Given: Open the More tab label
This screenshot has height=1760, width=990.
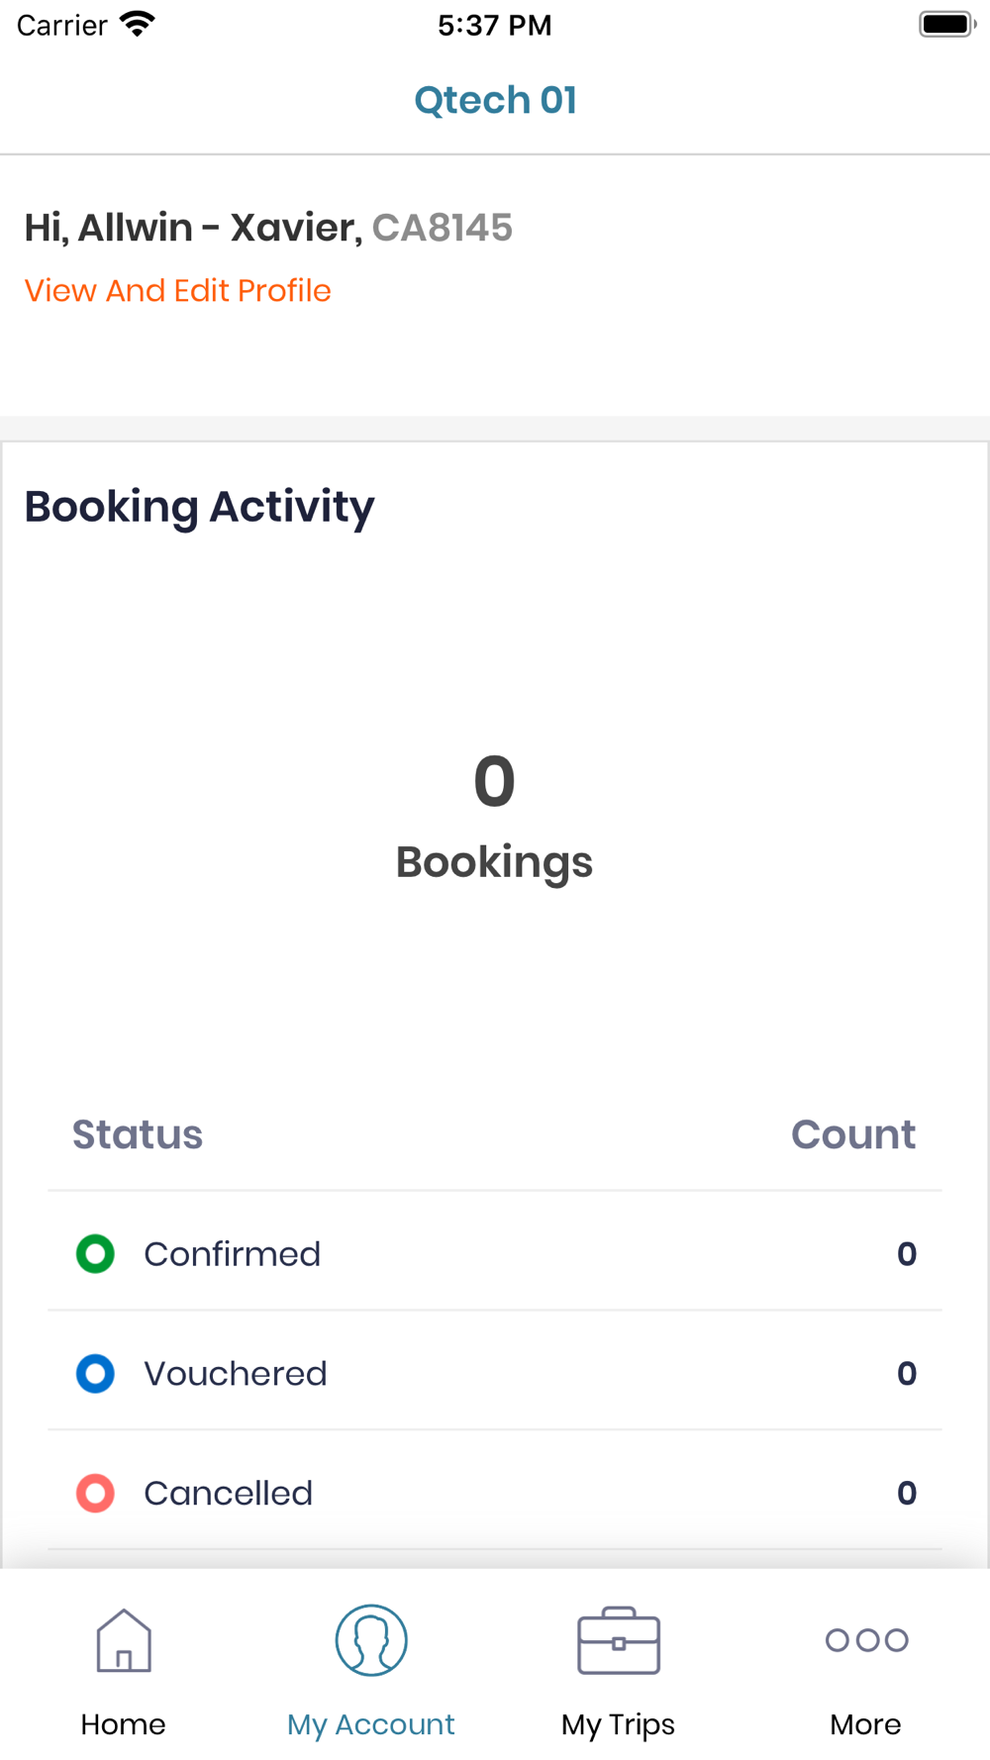Looking at the screenshot, I should pyautogui.click(x=866, y=1724).
